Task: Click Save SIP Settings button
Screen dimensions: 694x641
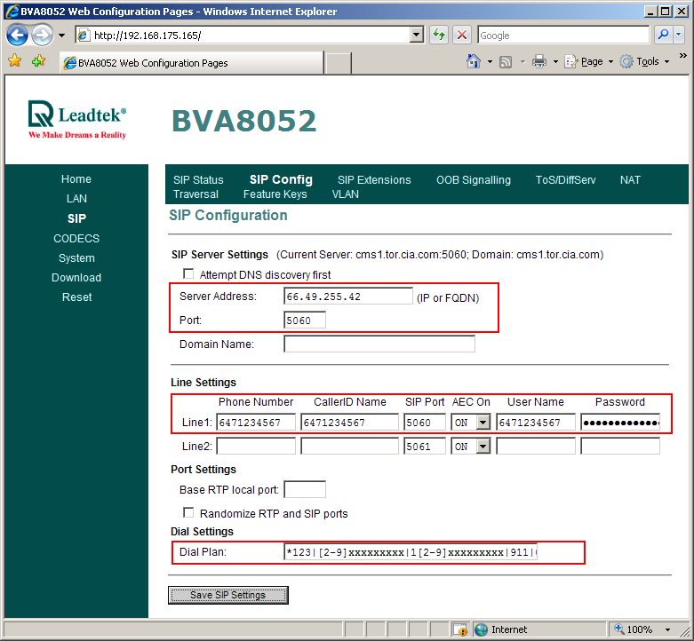Action: (228, 595)
